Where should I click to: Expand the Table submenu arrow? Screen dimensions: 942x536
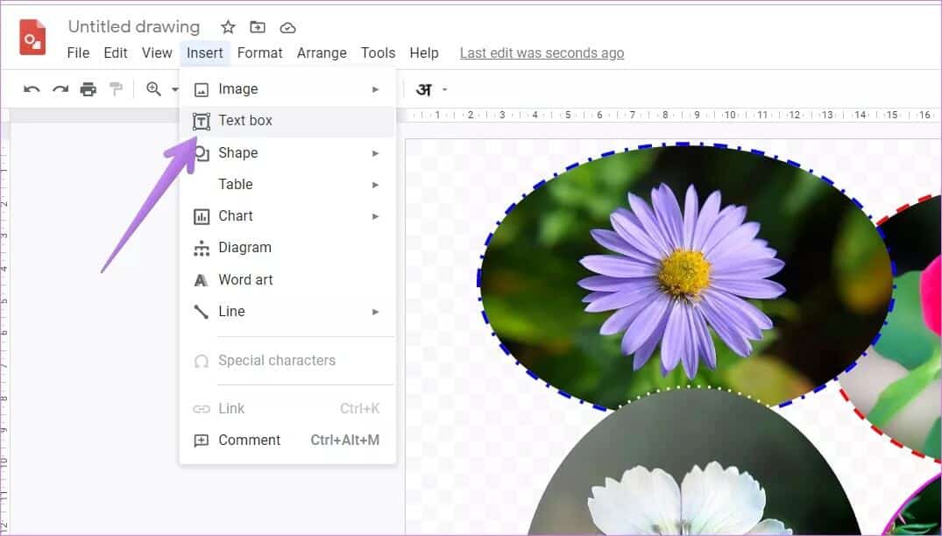(375, 185)
